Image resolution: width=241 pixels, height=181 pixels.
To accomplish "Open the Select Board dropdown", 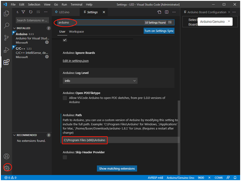I will [215, 22].
